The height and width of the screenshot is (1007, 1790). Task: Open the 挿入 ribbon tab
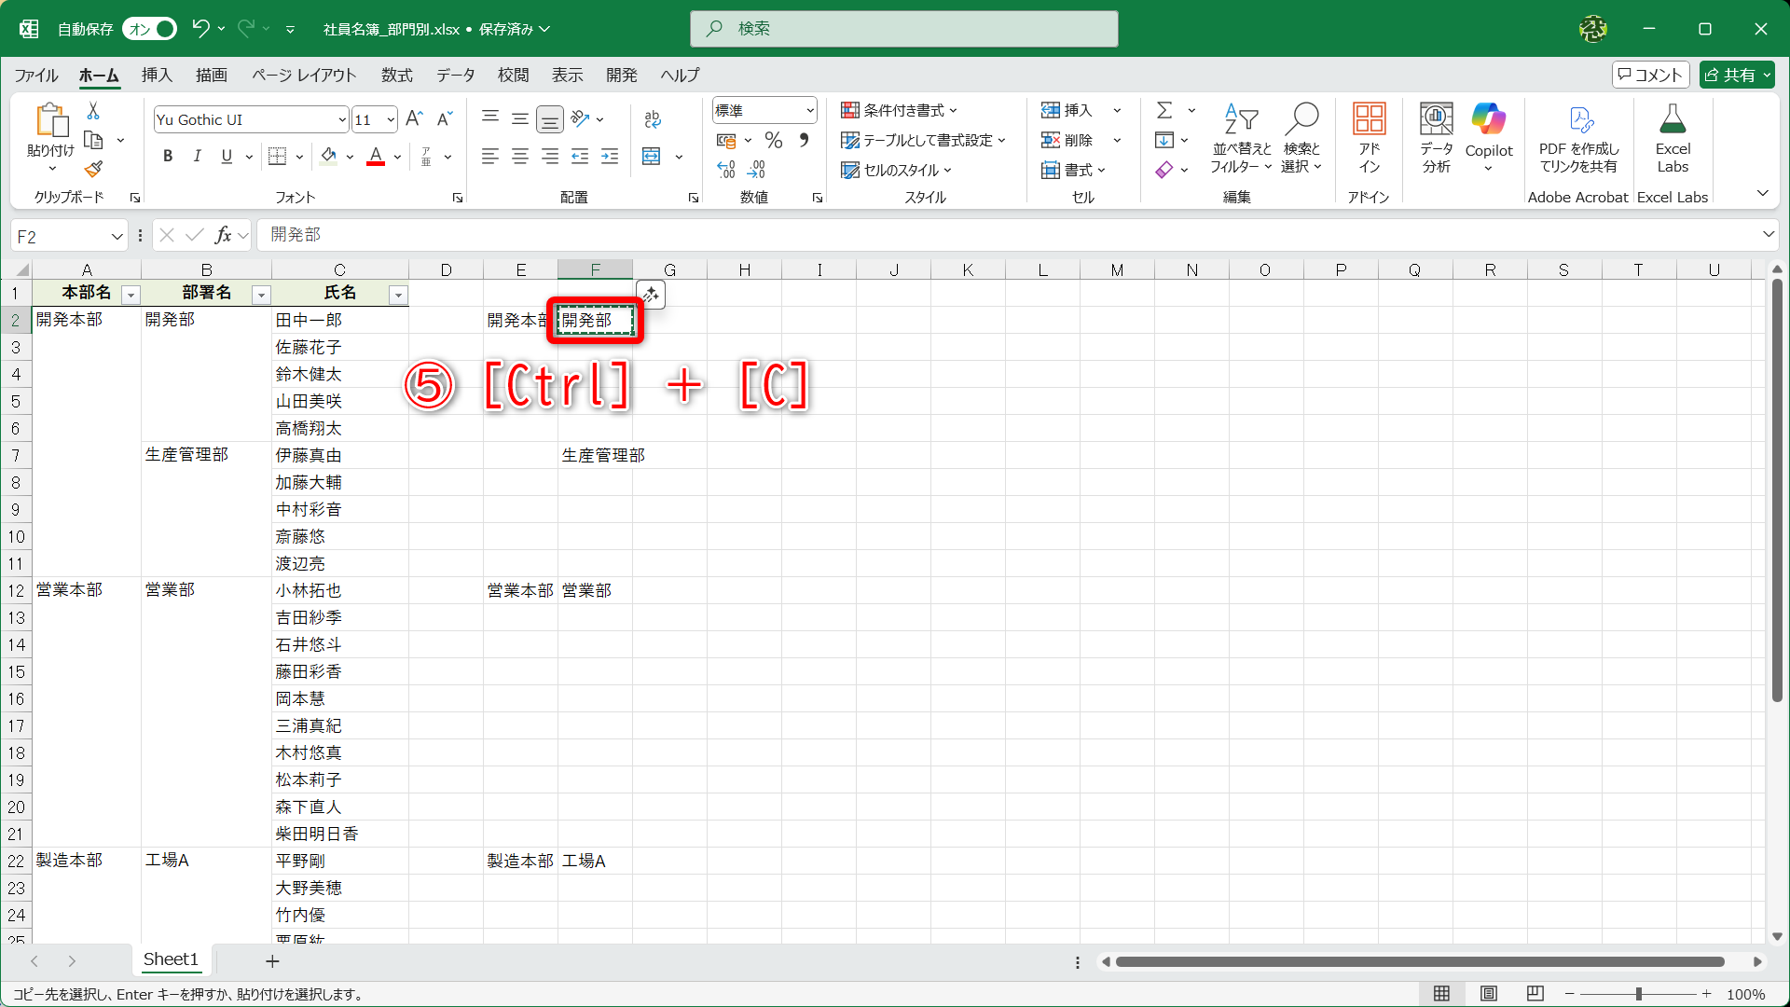(x=157, y=75)
